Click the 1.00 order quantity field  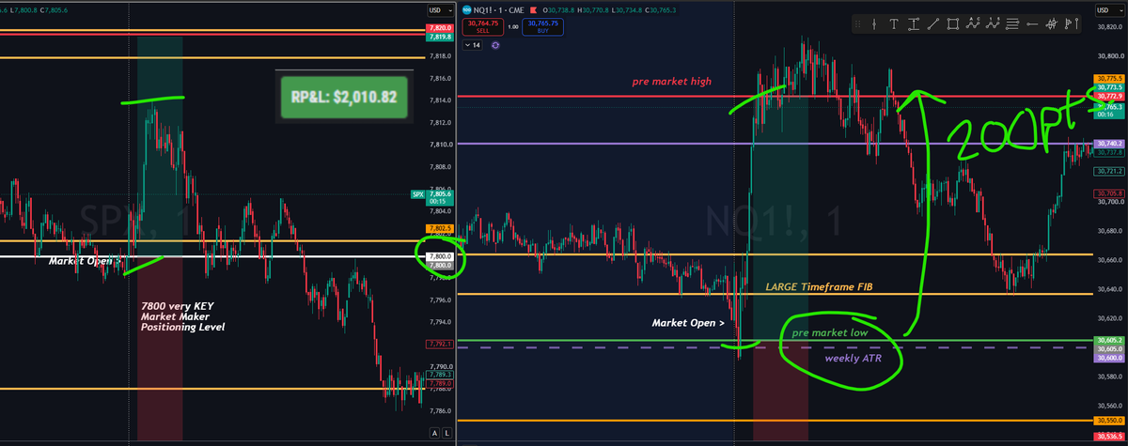[513, 27]
